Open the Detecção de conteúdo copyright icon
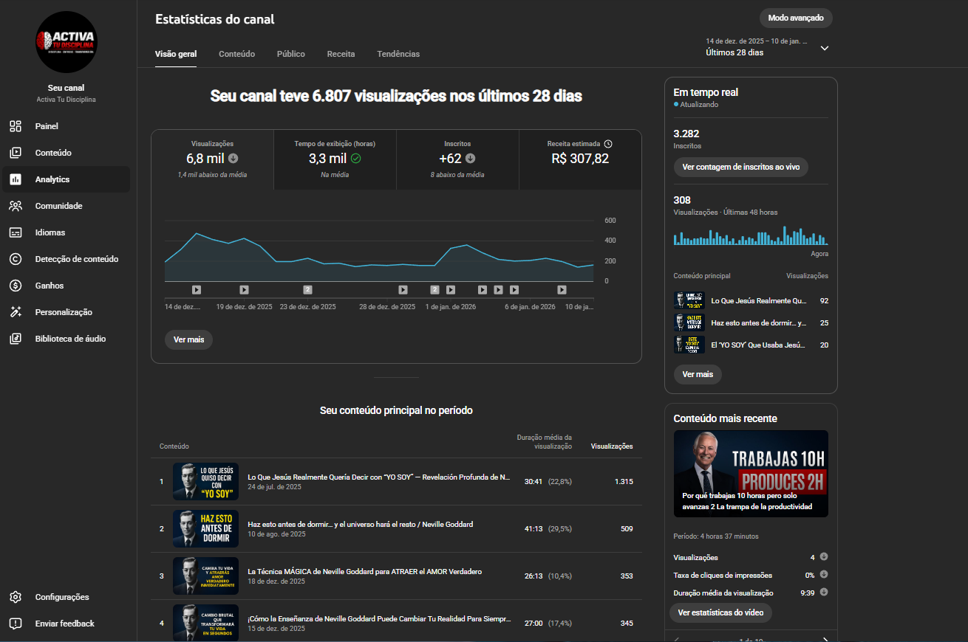 tap(16, 259)
